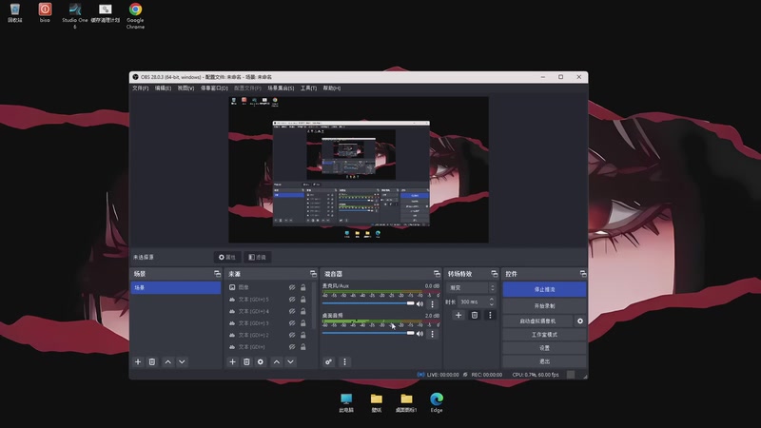The width and height of the screenshot is (761, 428).
Task: Move scene down in Scenes panel
Action: click(182, 362)
